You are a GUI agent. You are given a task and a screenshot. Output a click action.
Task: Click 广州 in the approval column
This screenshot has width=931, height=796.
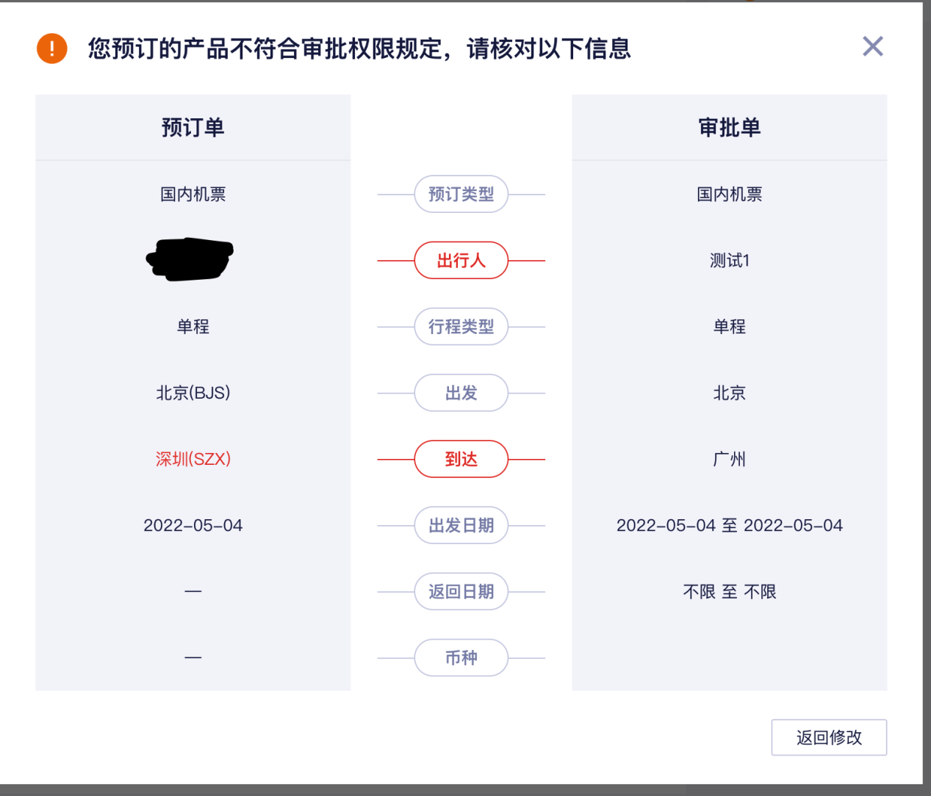point(729,459)
